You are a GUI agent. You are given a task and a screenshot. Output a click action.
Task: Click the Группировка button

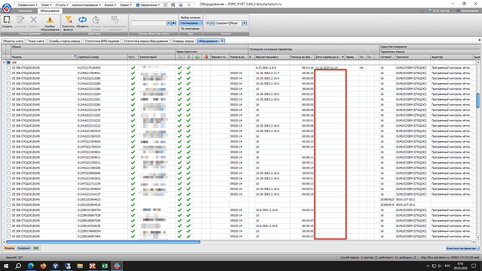[191, 23]
